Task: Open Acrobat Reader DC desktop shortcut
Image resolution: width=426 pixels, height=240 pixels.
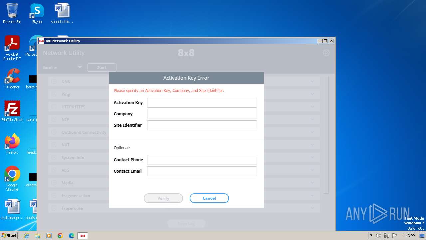Action: [x=12, y=48]
